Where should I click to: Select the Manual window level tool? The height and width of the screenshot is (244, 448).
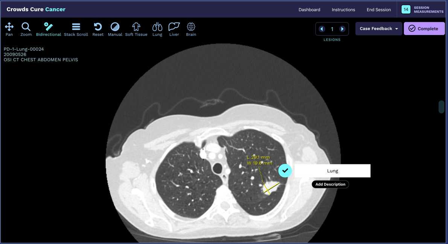(115, 29)
